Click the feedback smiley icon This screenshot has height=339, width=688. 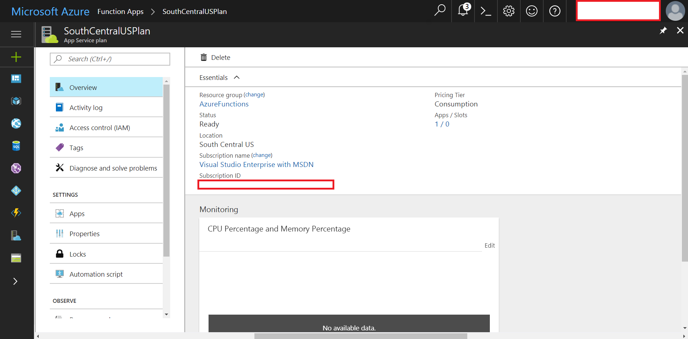[531, 11]
